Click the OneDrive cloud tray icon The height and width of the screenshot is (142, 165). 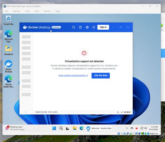[x=132, y=128]
